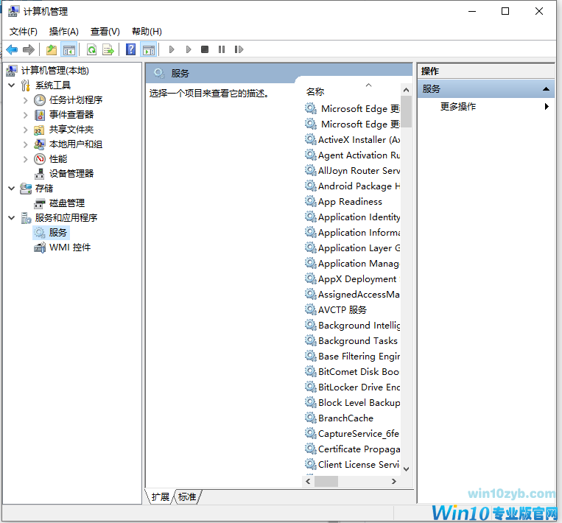Click the Back arrow toolbar icon
Viewport: 562px width, 523px height.
click(x=12, y=49)
